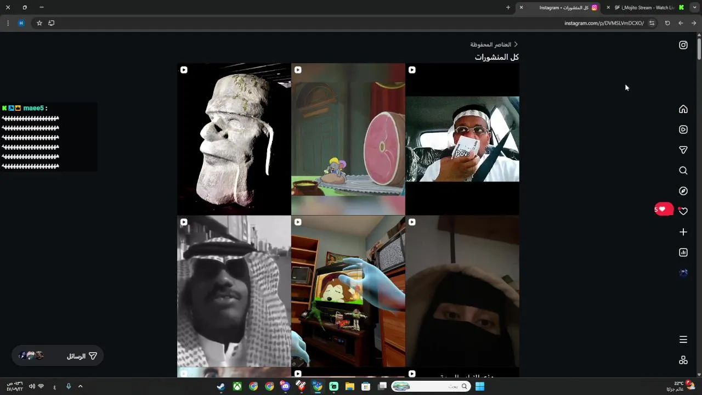Image resolution: width=702 pixels, height=395 pixels.
Task: Open the browser three-dot menu
Action: [x=8, y=23]
